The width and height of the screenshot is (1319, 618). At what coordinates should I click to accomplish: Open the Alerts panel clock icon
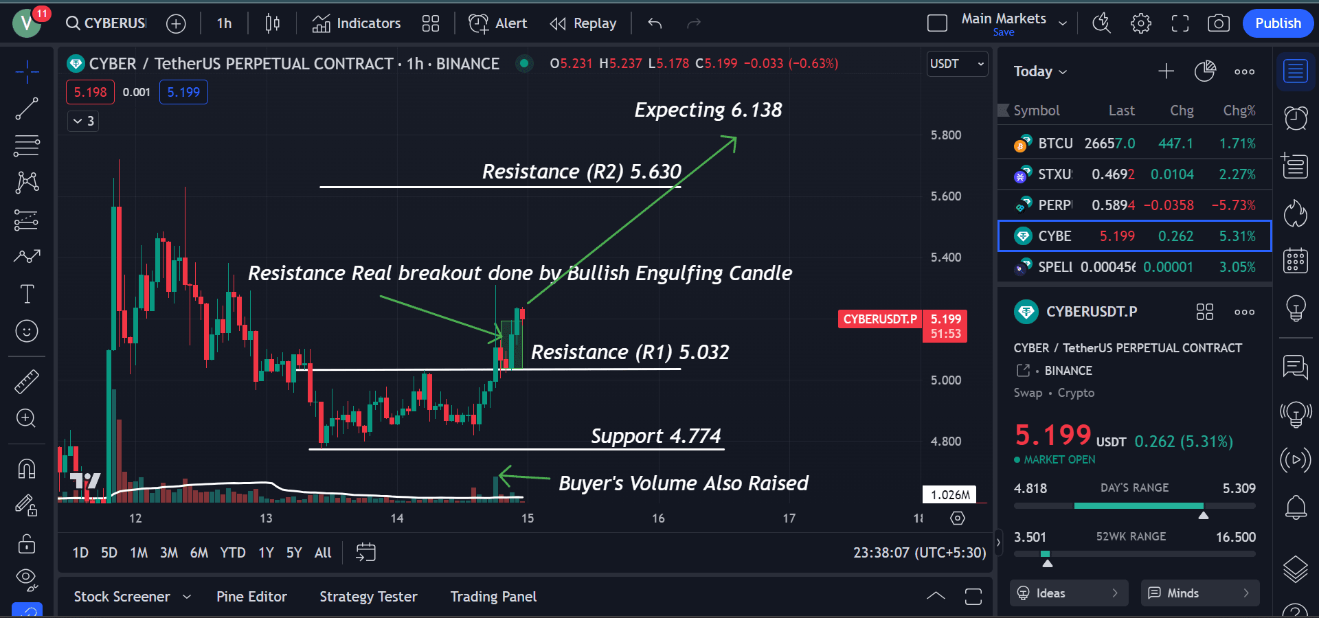[1296, 118]
